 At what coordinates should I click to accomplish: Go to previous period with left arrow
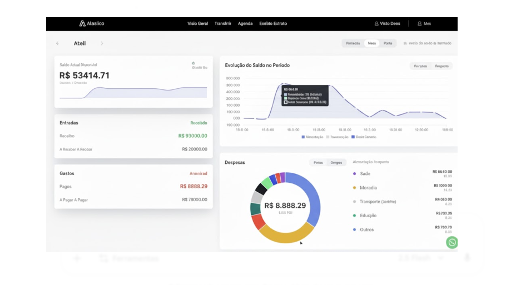coord(57,43)
